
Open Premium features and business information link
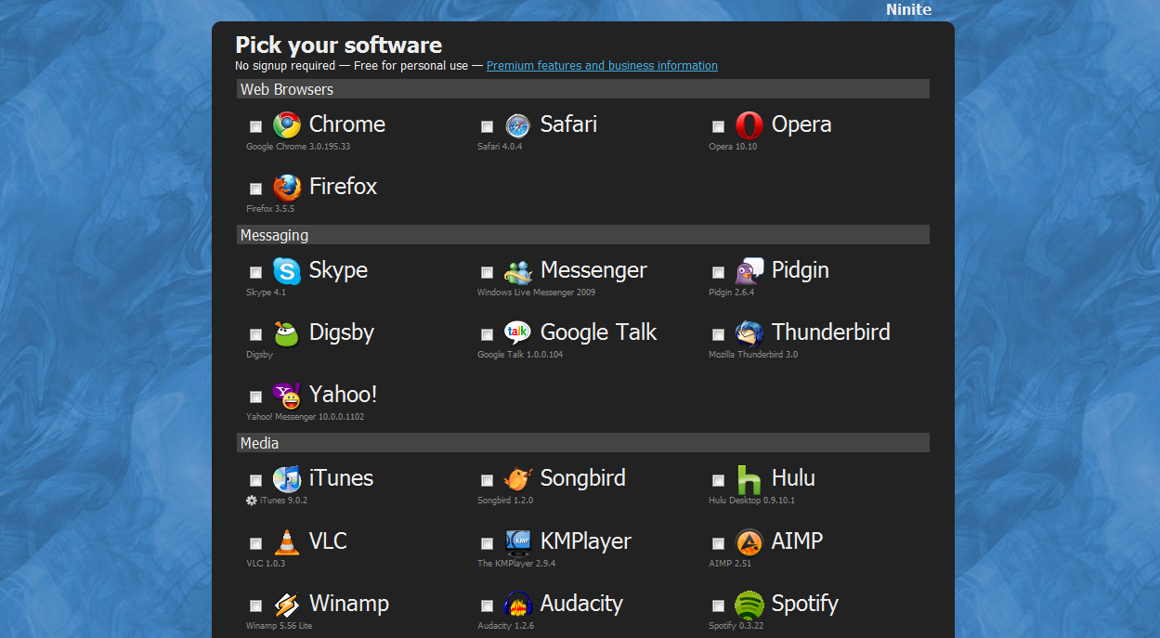click(x=602, y=66)
